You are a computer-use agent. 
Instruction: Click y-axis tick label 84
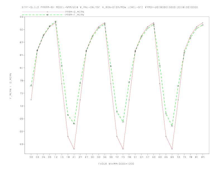click(21, 55)
